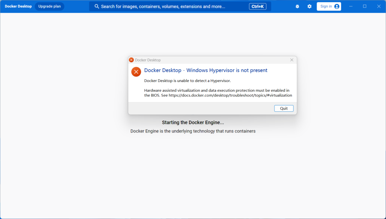Minimize the Docker Desktop window
Viewport: 386px width, 219px height.
coord(351,6)
